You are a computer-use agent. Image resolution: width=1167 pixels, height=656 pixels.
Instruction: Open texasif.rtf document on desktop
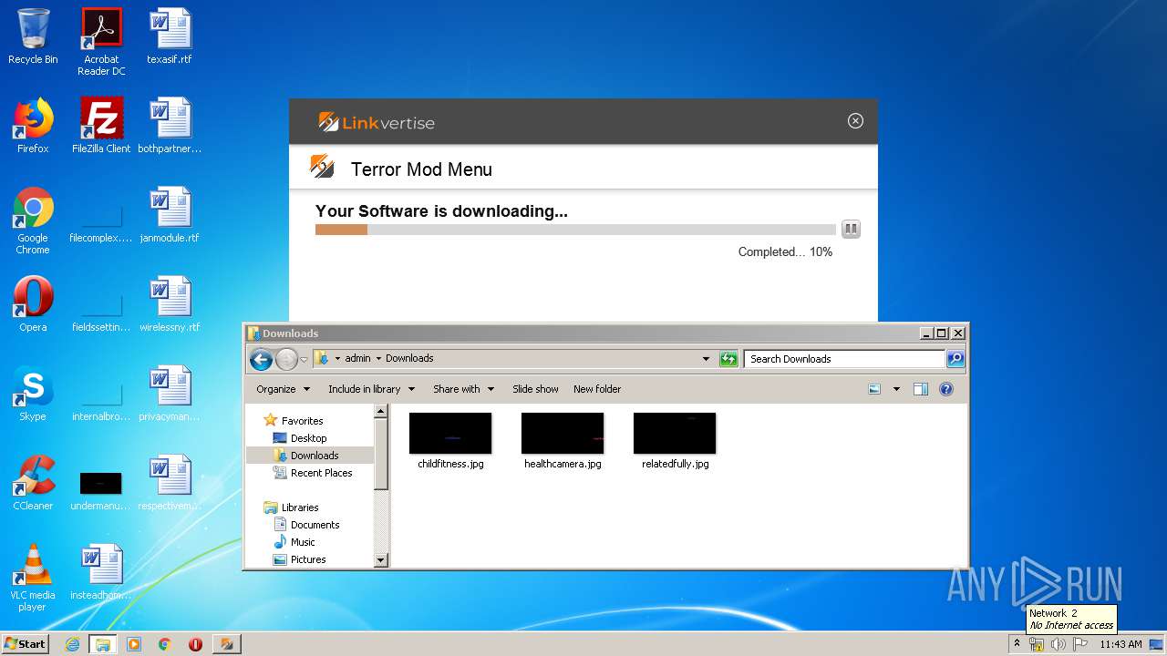170,36
